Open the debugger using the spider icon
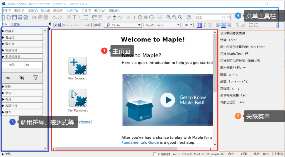The width and height of the screenshot is (285, 157). tap(145, 18)
